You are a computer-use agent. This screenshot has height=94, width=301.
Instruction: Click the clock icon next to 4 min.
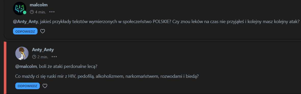32,12
